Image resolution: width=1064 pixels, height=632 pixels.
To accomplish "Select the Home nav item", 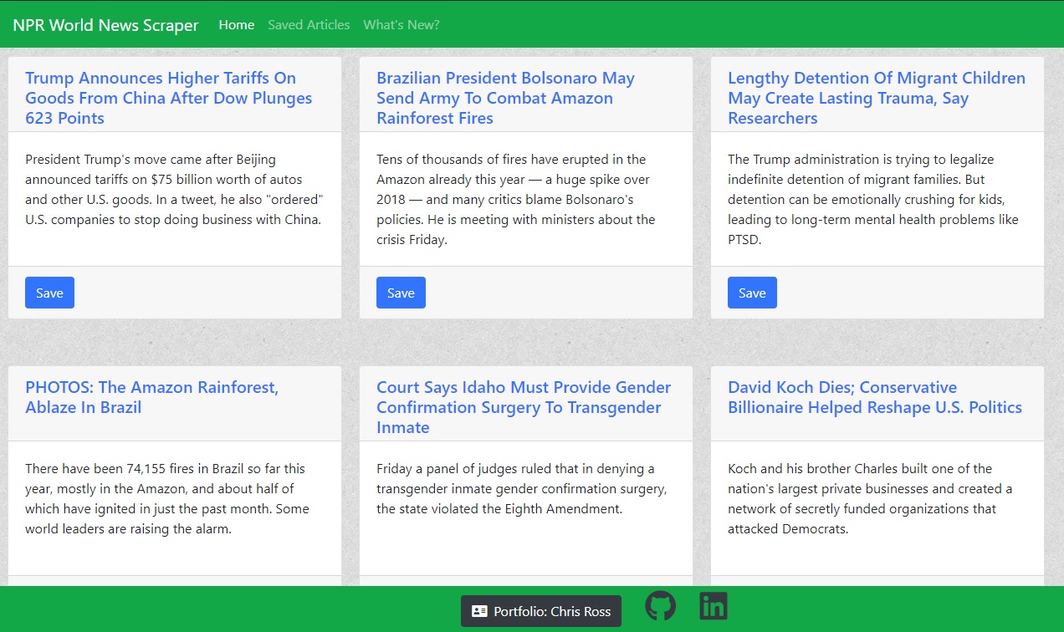I will 237,25.
